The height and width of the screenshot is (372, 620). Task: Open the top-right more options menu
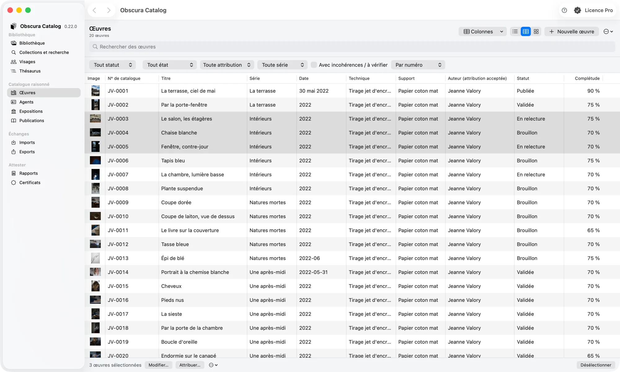click(x=608, y=32)
